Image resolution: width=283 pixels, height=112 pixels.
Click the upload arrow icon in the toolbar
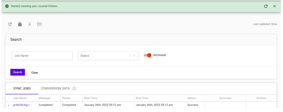[x=30, y=24]
